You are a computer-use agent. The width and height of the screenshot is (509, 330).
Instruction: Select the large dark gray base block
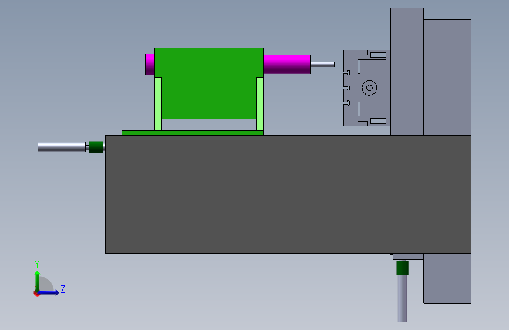click(x=288, y=194)
